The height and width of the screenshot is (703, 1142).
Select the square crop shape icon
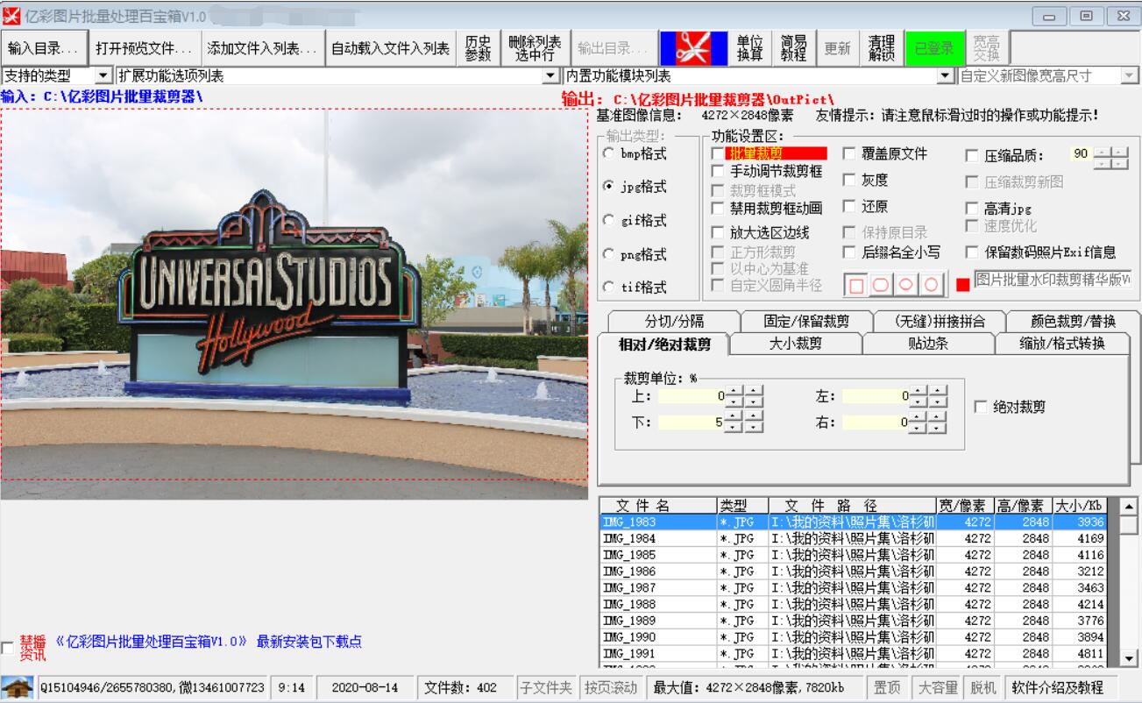856,285
